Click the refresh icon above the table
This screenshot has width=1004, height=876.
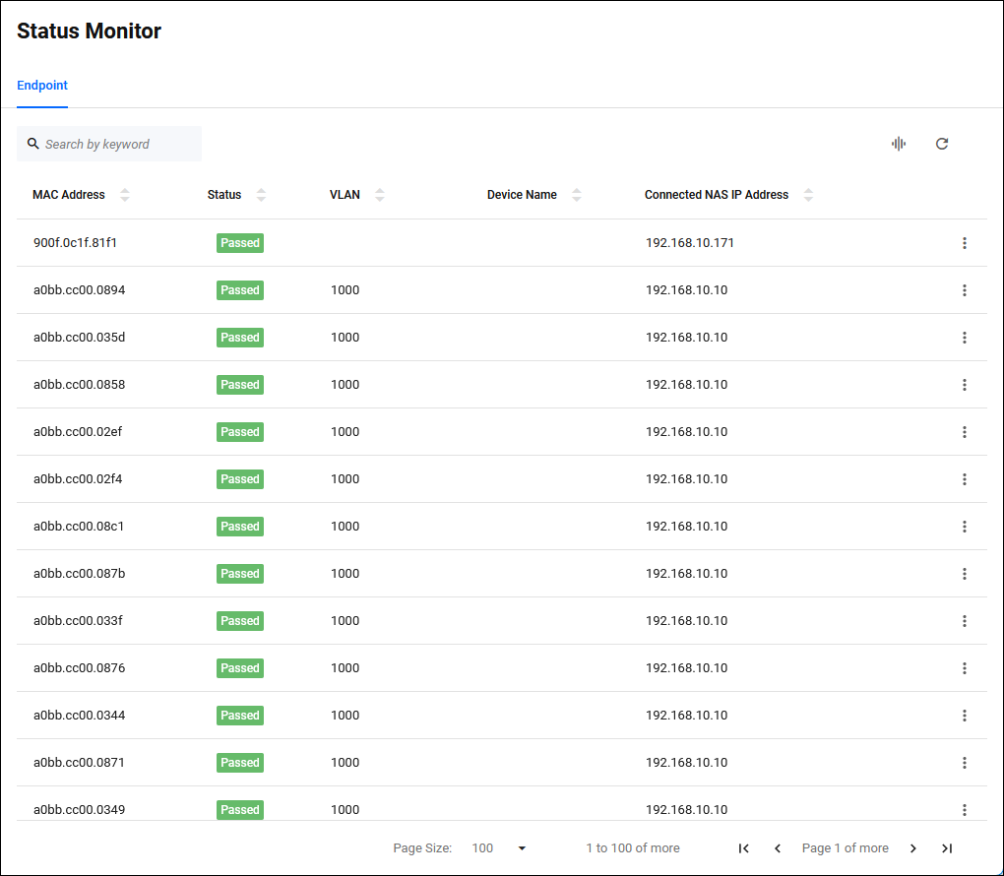pyautogui.click(x=942, y=144)
